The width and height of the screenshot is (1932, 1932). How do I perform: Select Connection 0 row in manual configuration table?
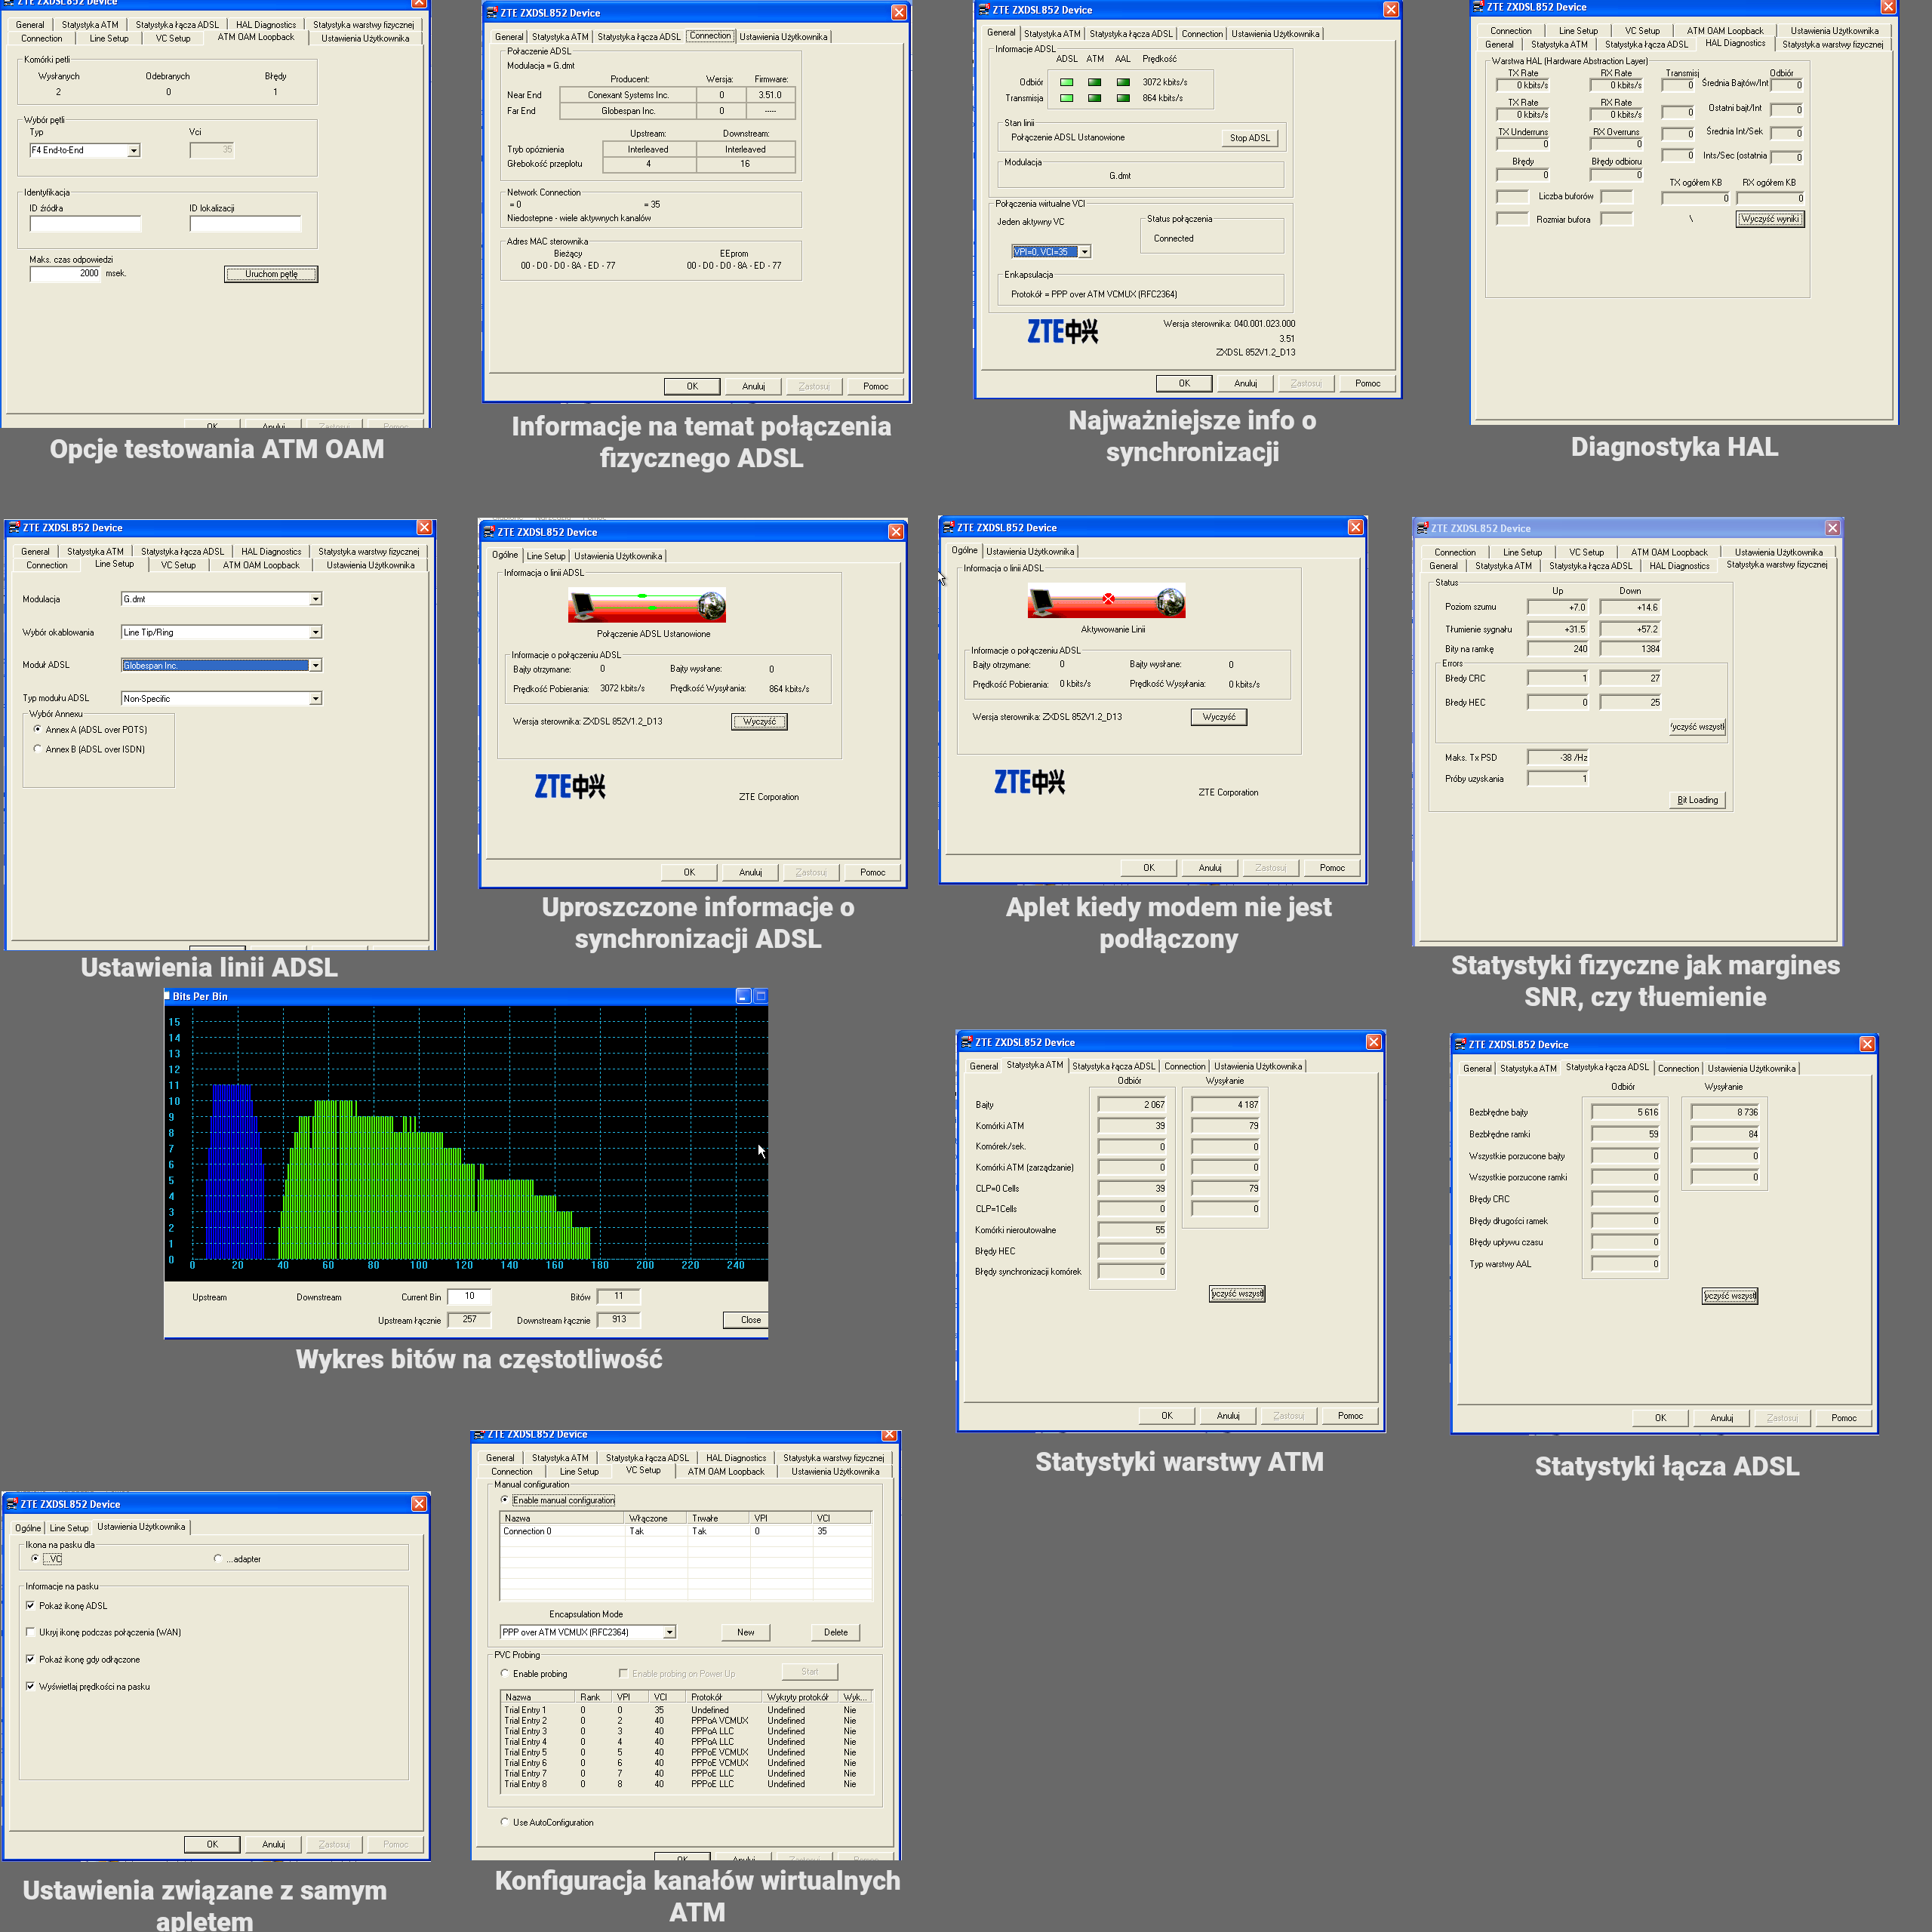685,1531
